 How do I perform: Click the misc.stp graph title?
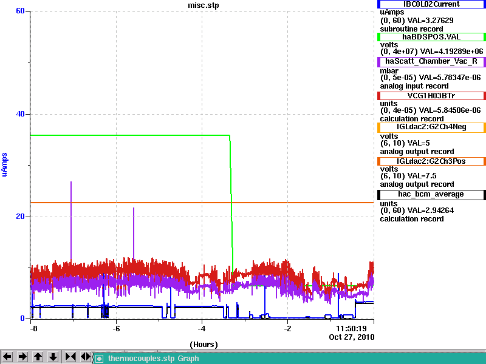click(204, 5)
